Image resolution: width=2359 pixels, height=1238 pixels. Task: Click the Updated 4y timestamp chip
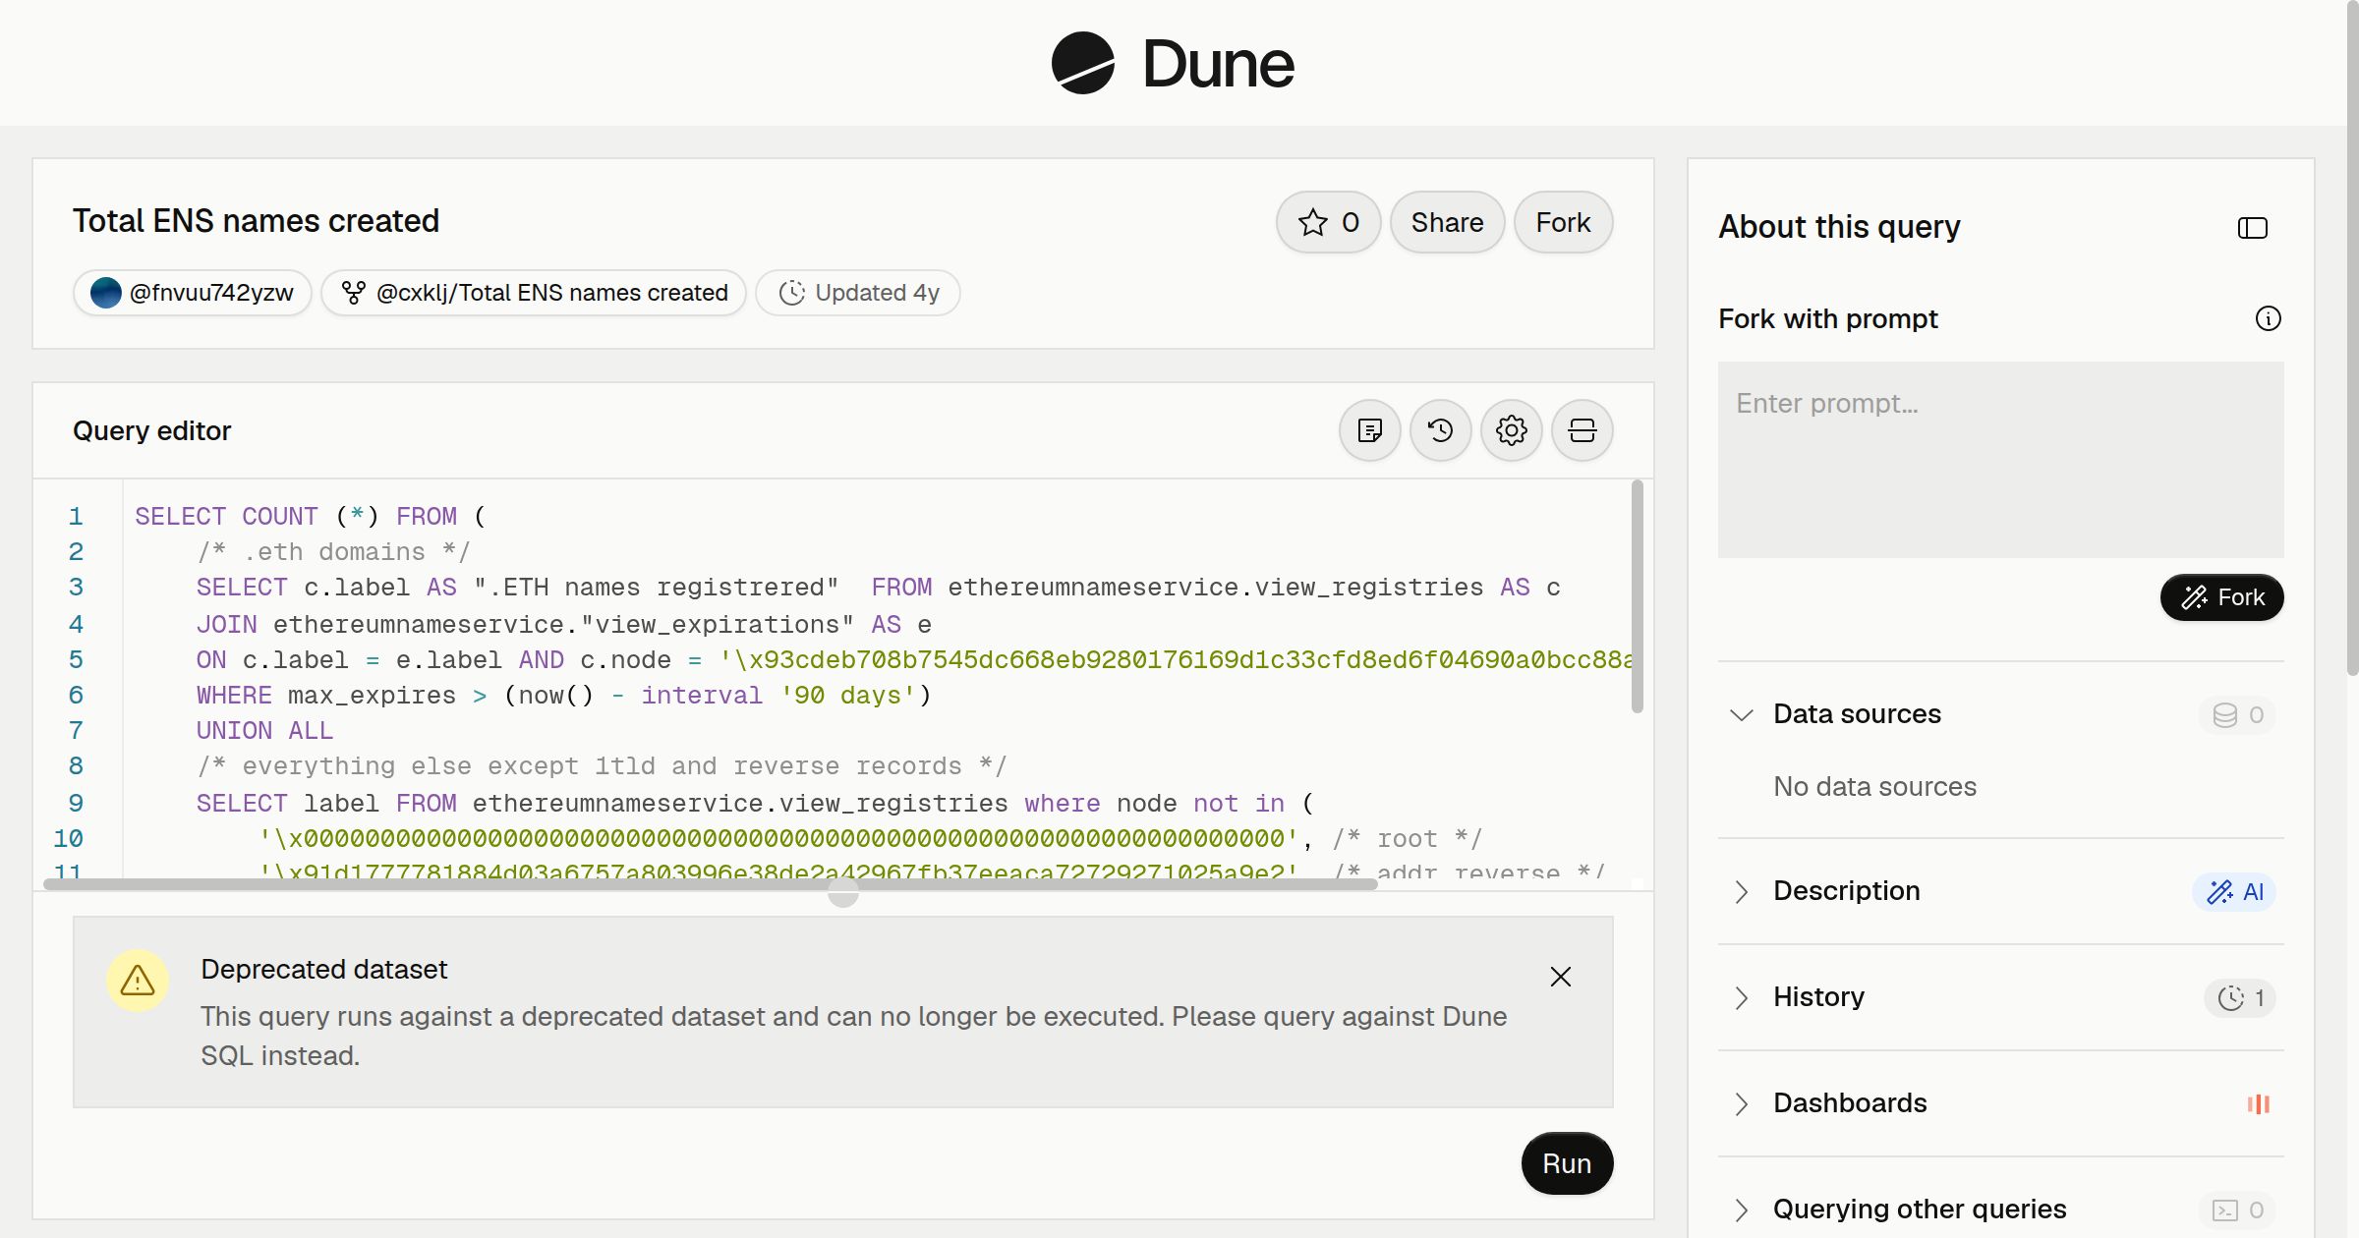click(x=858, y=293)
